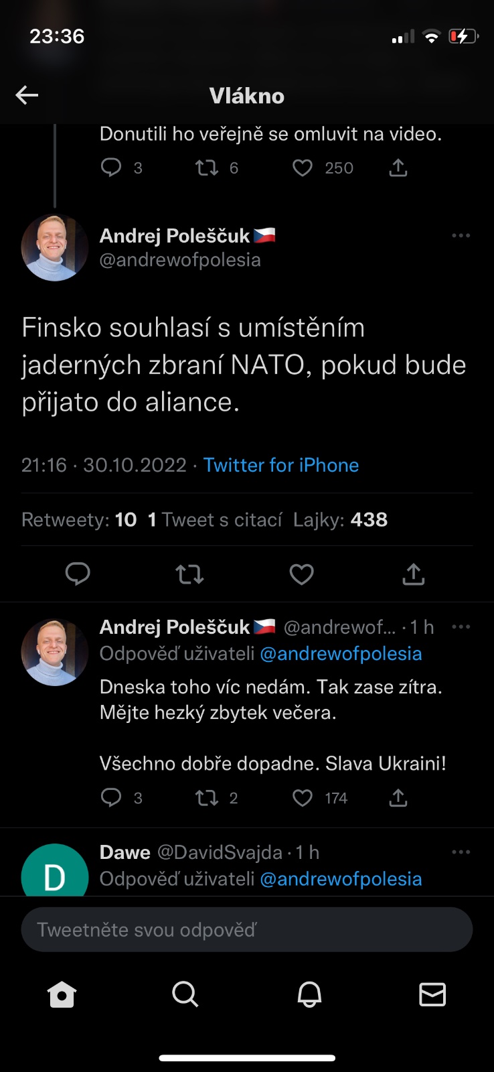
Task: Open the Notifications bell tab
Action: tap(309, 994)
